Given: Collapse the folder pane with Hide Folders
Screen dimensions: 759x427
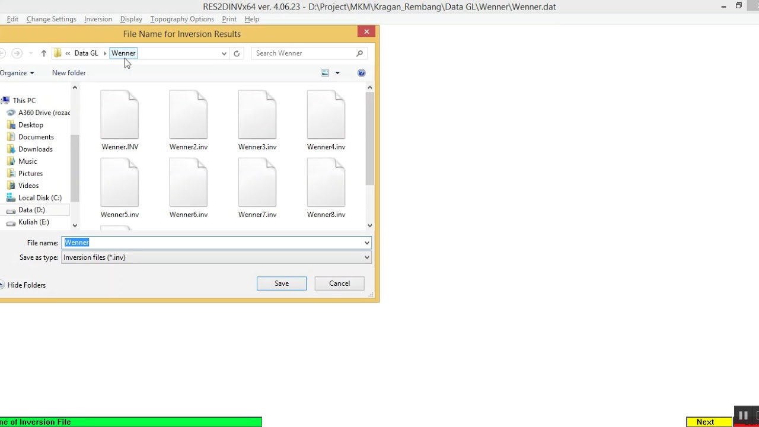Looking at the screenshot, I should click(x=22, y=285).
